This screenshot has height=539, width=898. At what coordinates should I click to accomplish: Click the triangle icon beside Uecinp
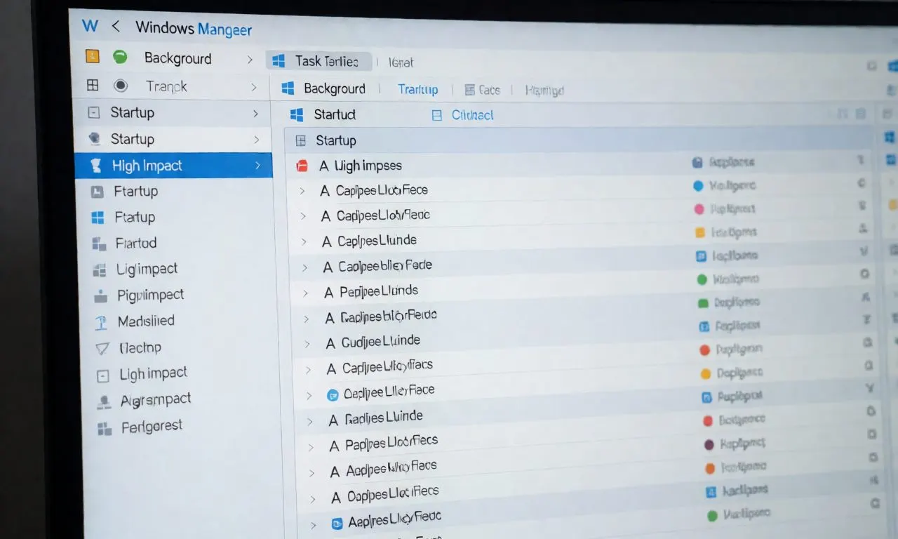tap(102, 348)
